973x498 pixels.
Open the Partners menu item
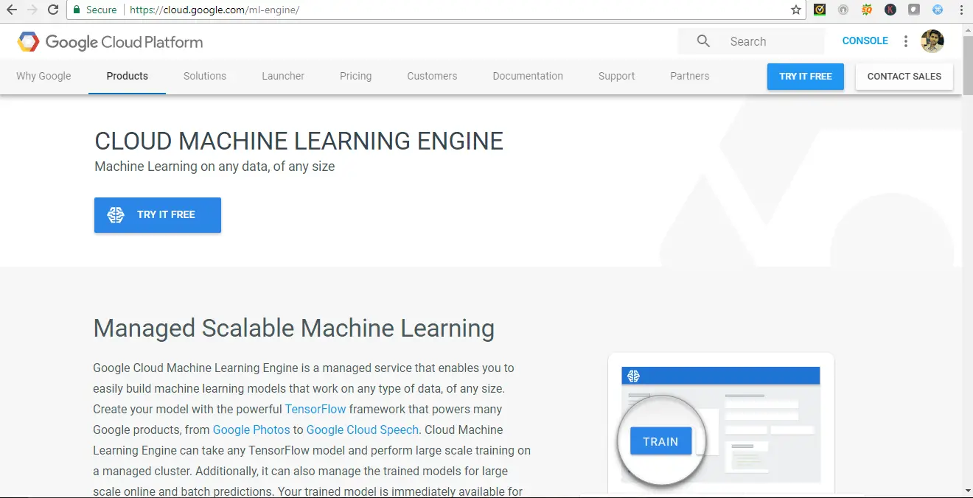(x=690, y=76)
